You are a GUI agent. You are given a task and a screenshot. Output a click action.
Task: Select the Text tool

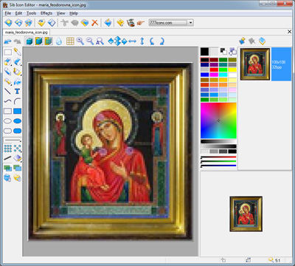17,92
